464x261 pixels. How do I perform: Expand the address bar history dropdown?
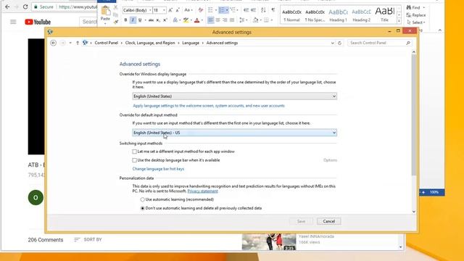tap(333, 43)
